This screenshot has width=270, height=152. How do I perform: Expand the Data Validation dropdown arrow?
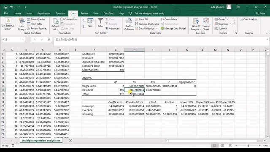157,28
